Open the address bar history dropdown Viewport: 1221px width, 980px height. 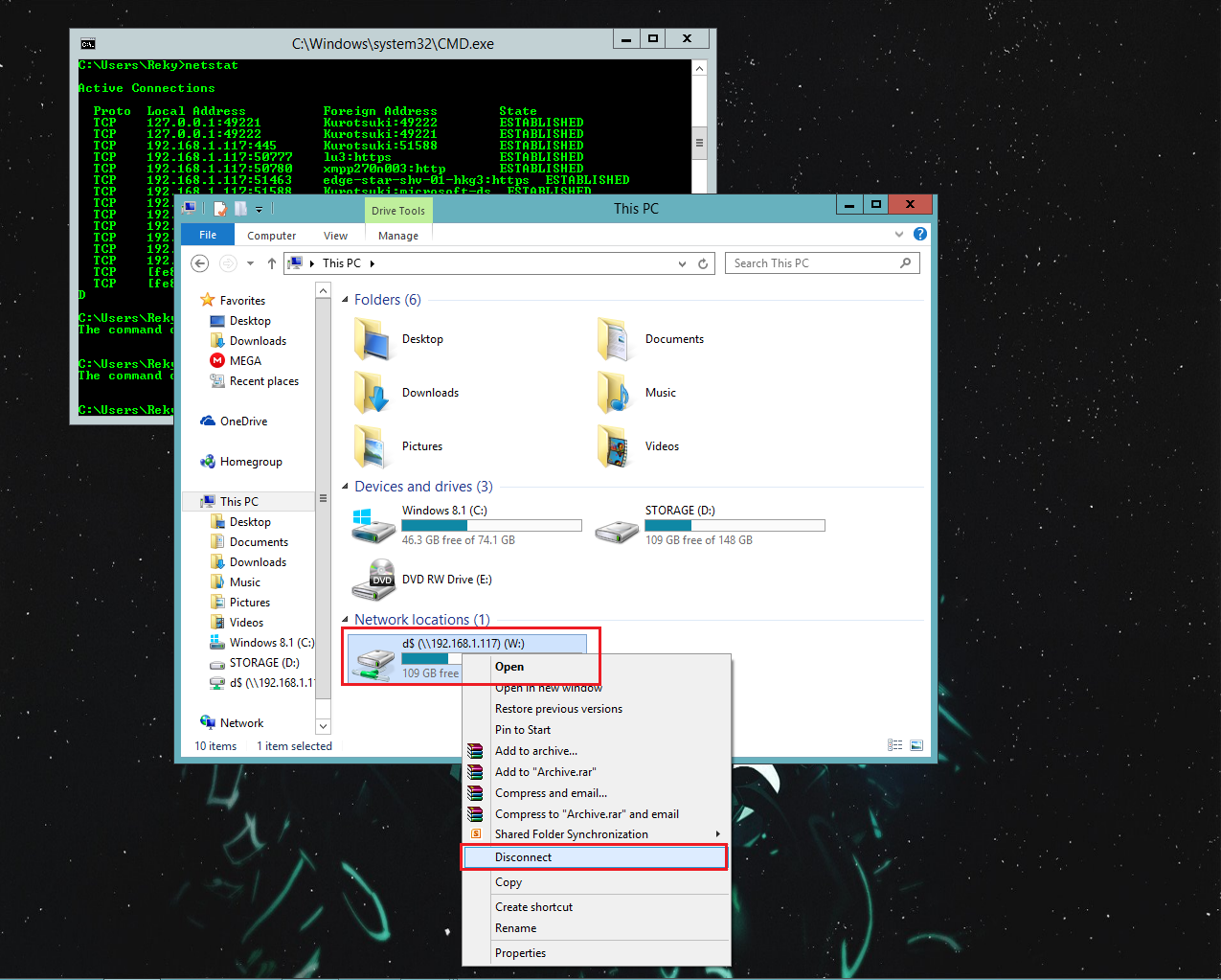682,263
